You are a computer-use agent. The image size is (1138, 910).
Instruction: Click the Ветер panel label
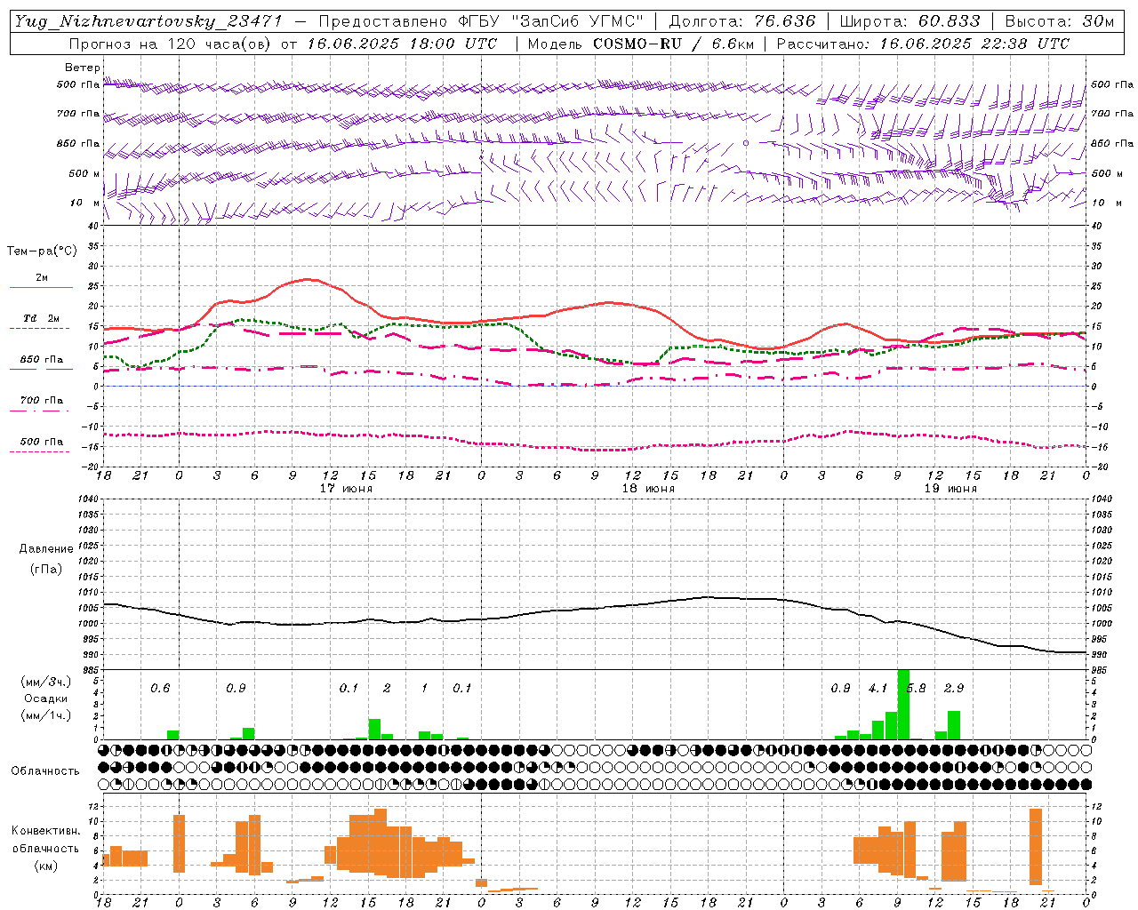[x=83, y=68]
